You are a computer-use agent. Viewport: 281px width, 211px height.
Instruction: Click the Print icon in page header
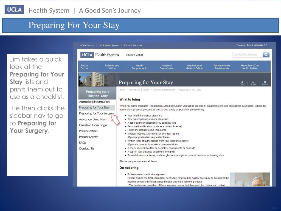tap(242, 83)
